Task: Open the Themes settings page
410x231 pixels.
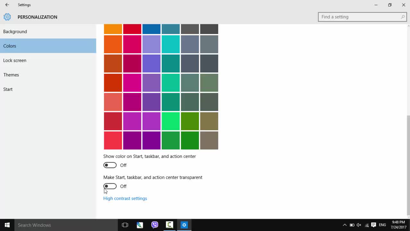Action: click(48, 75)
